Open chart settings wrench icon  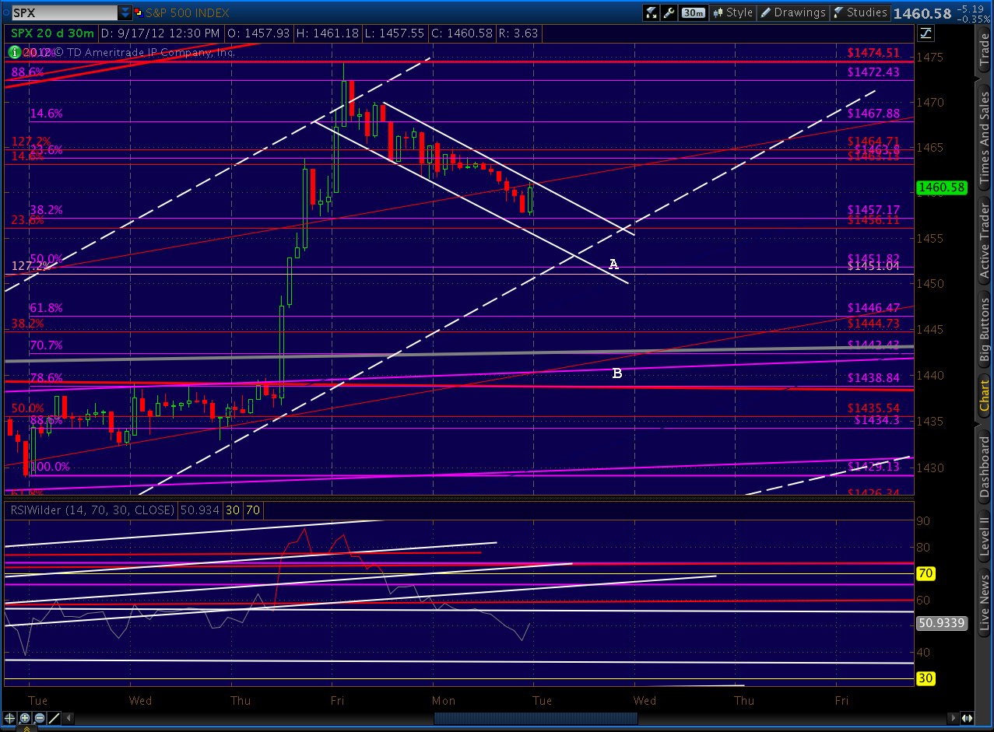[x=669, y=12]
